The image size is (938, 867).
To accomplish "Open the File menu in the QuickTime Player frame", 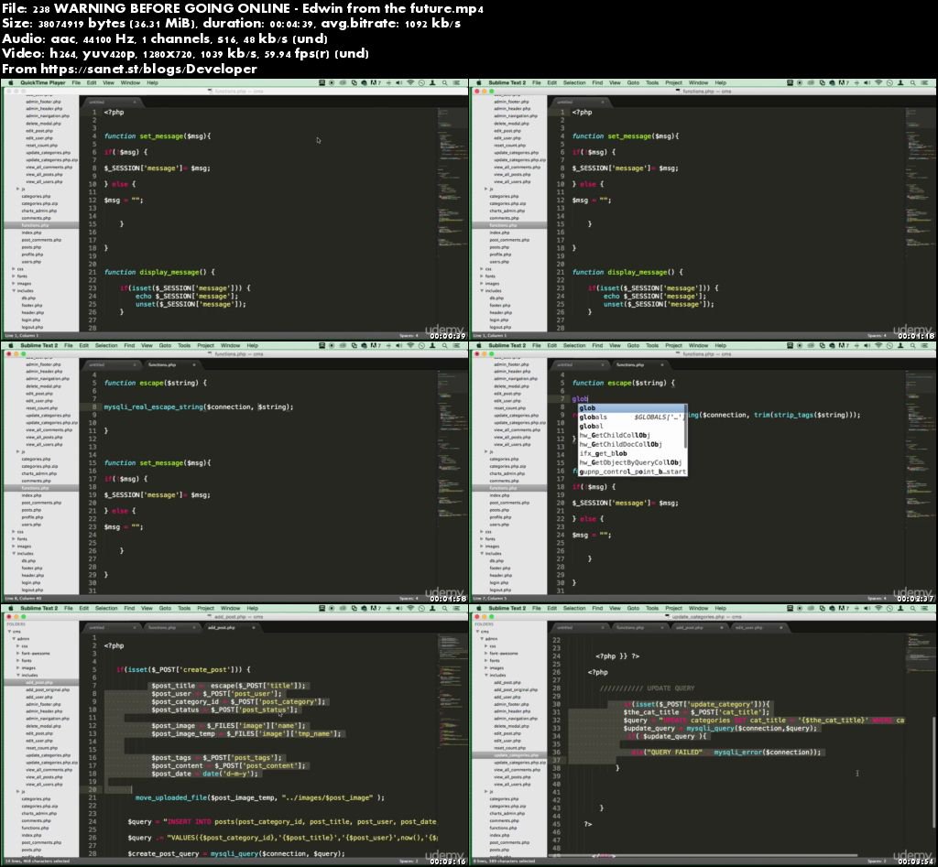I will 76,83.
